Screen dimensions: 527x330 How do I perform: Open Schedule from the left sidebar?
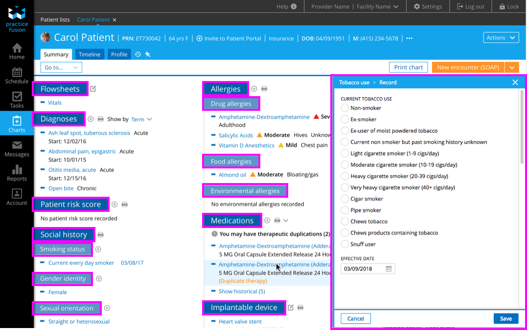coord(17,75)
